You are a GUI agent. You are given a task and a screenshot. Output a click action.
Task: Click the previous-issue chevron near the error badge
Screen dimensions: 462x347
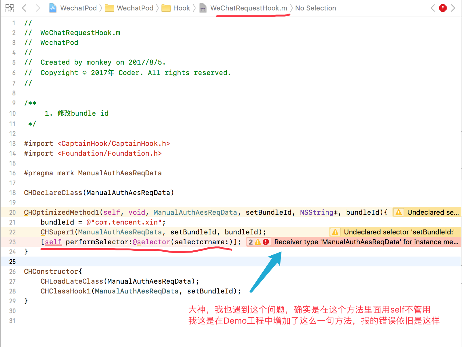[x=432, y=8]
